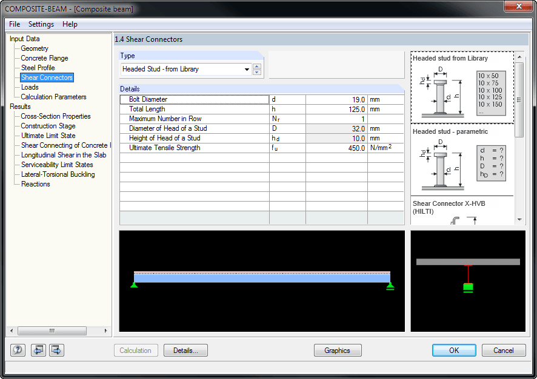The width and height of the screenshot is (537, 379).
Task: Click the Bolt Diameter row label
Action: pos(195,99)
